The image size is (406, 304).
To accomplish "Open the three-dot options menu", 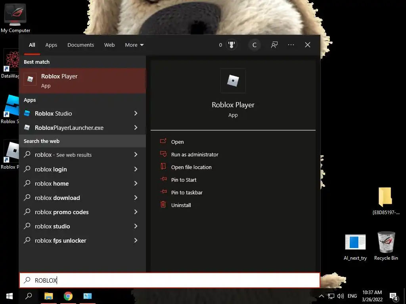I will 291,45.
